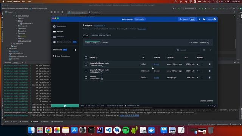The image size is (242, 136).
Task: Click In use status link for mongo image
Action: pyautogui.click(x=157, y=77)
